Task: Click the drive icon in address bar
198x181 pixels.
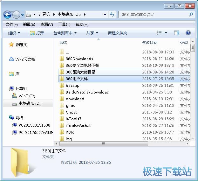Action: click(x=29, y=15)
